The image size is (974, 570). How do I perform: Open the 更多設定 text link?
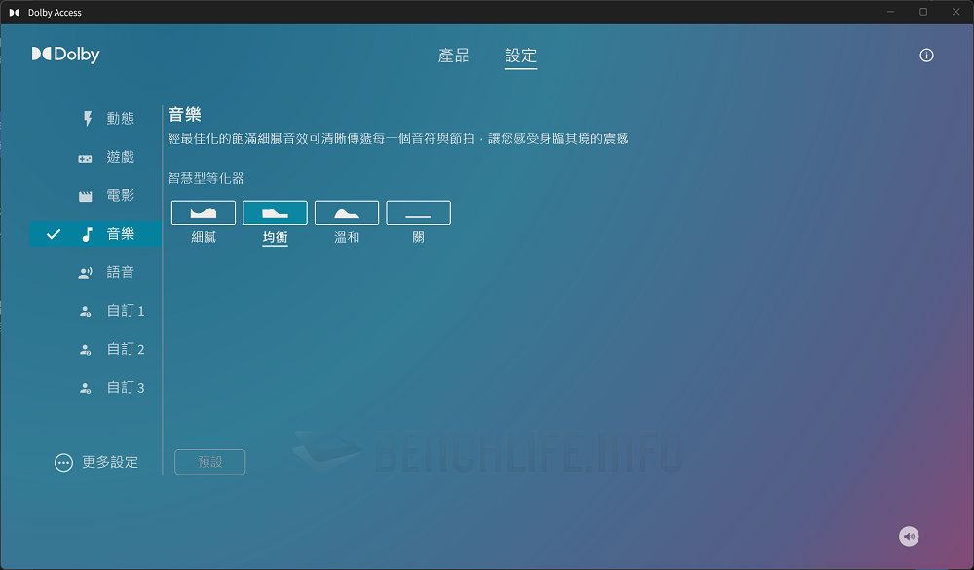[110, 462]
